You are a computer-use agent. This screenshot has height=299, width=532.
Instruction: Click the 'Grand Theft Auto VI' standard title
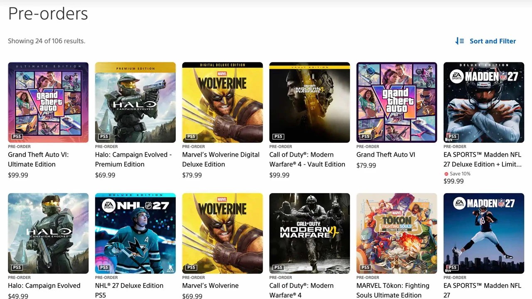[386, 155]
